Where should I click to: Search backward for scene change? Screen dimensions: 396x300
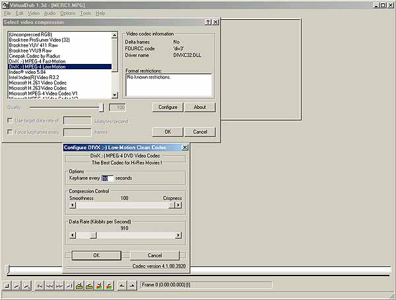99,286
